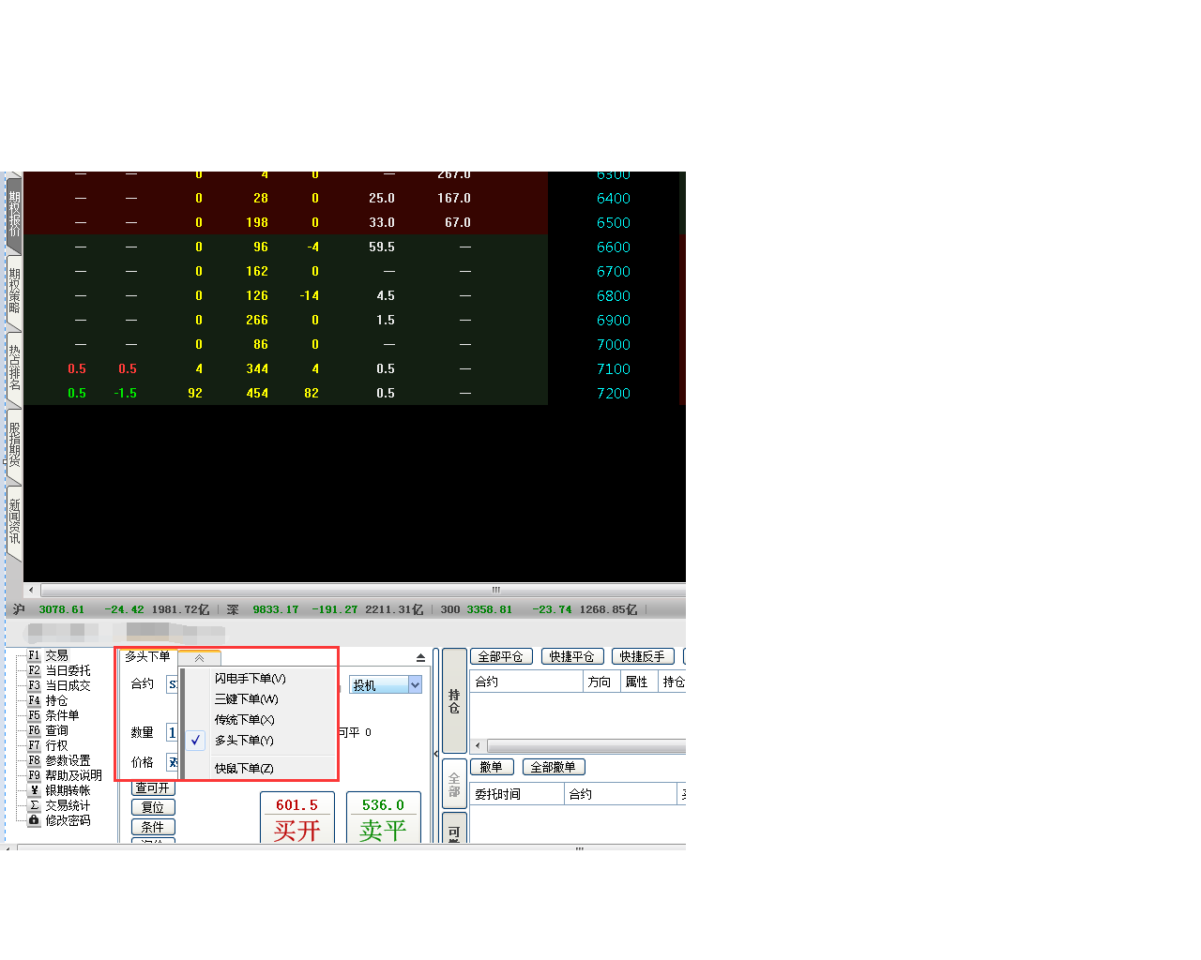Open the 新闻资讯 side tab

pos(14,521)
